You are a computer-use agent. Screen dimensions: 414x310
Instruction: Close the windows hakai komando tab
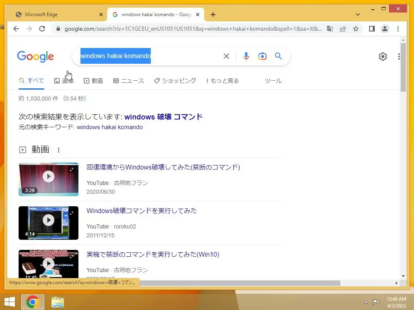[x=197, y=15]
